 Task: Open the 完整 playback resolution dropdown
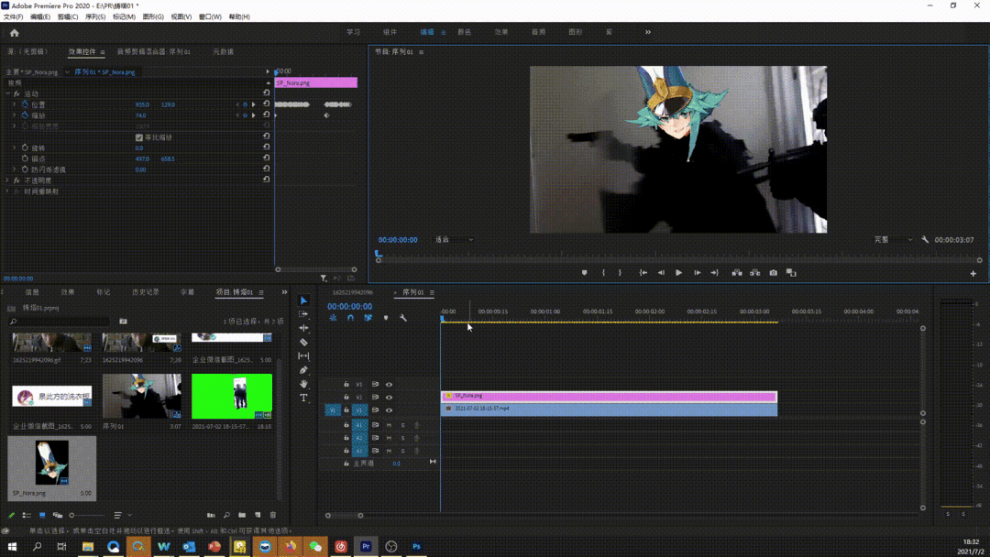(x=892, y=240)
